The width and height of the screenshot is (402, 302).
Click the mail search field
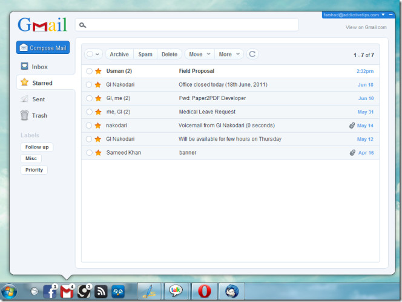187,25
